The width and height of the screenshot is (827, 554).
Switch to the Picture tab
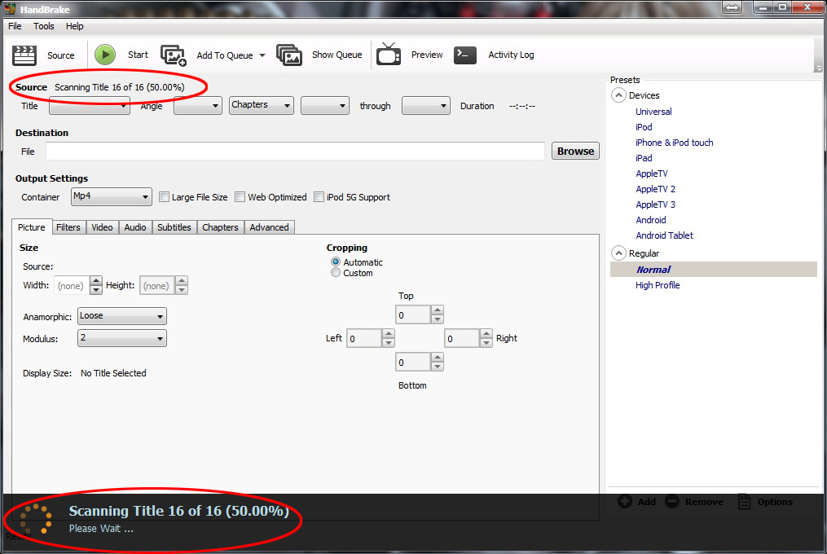click(x=32, y=226)
